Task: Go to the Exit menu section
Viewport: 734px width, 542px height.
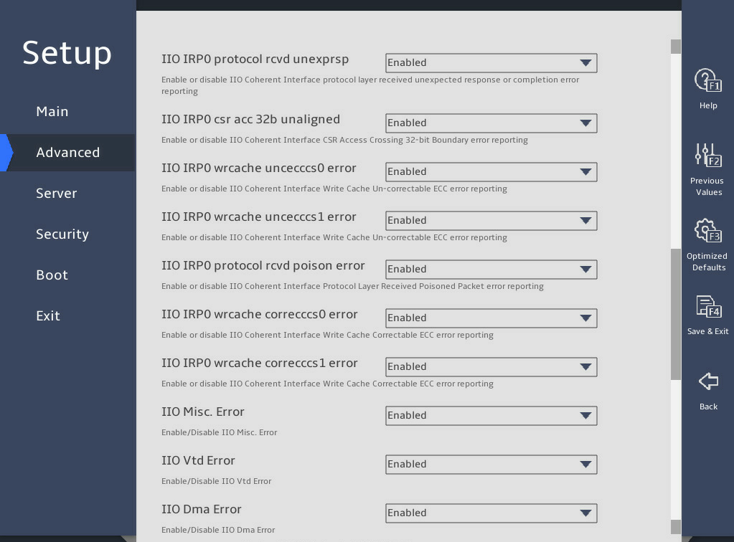Action: 48,315
